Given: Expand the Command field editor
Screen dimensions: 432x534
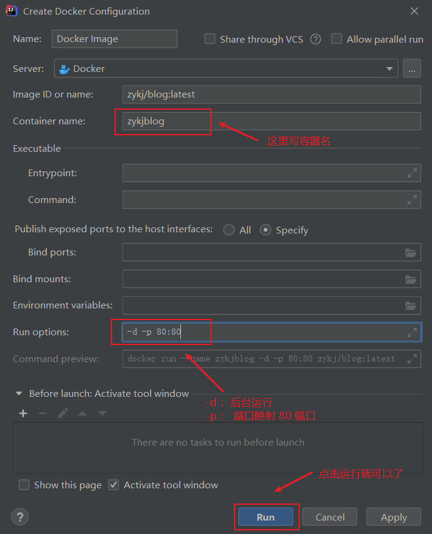Looking at the screenshot, I should pyautogui.click(x=412, y=200).
